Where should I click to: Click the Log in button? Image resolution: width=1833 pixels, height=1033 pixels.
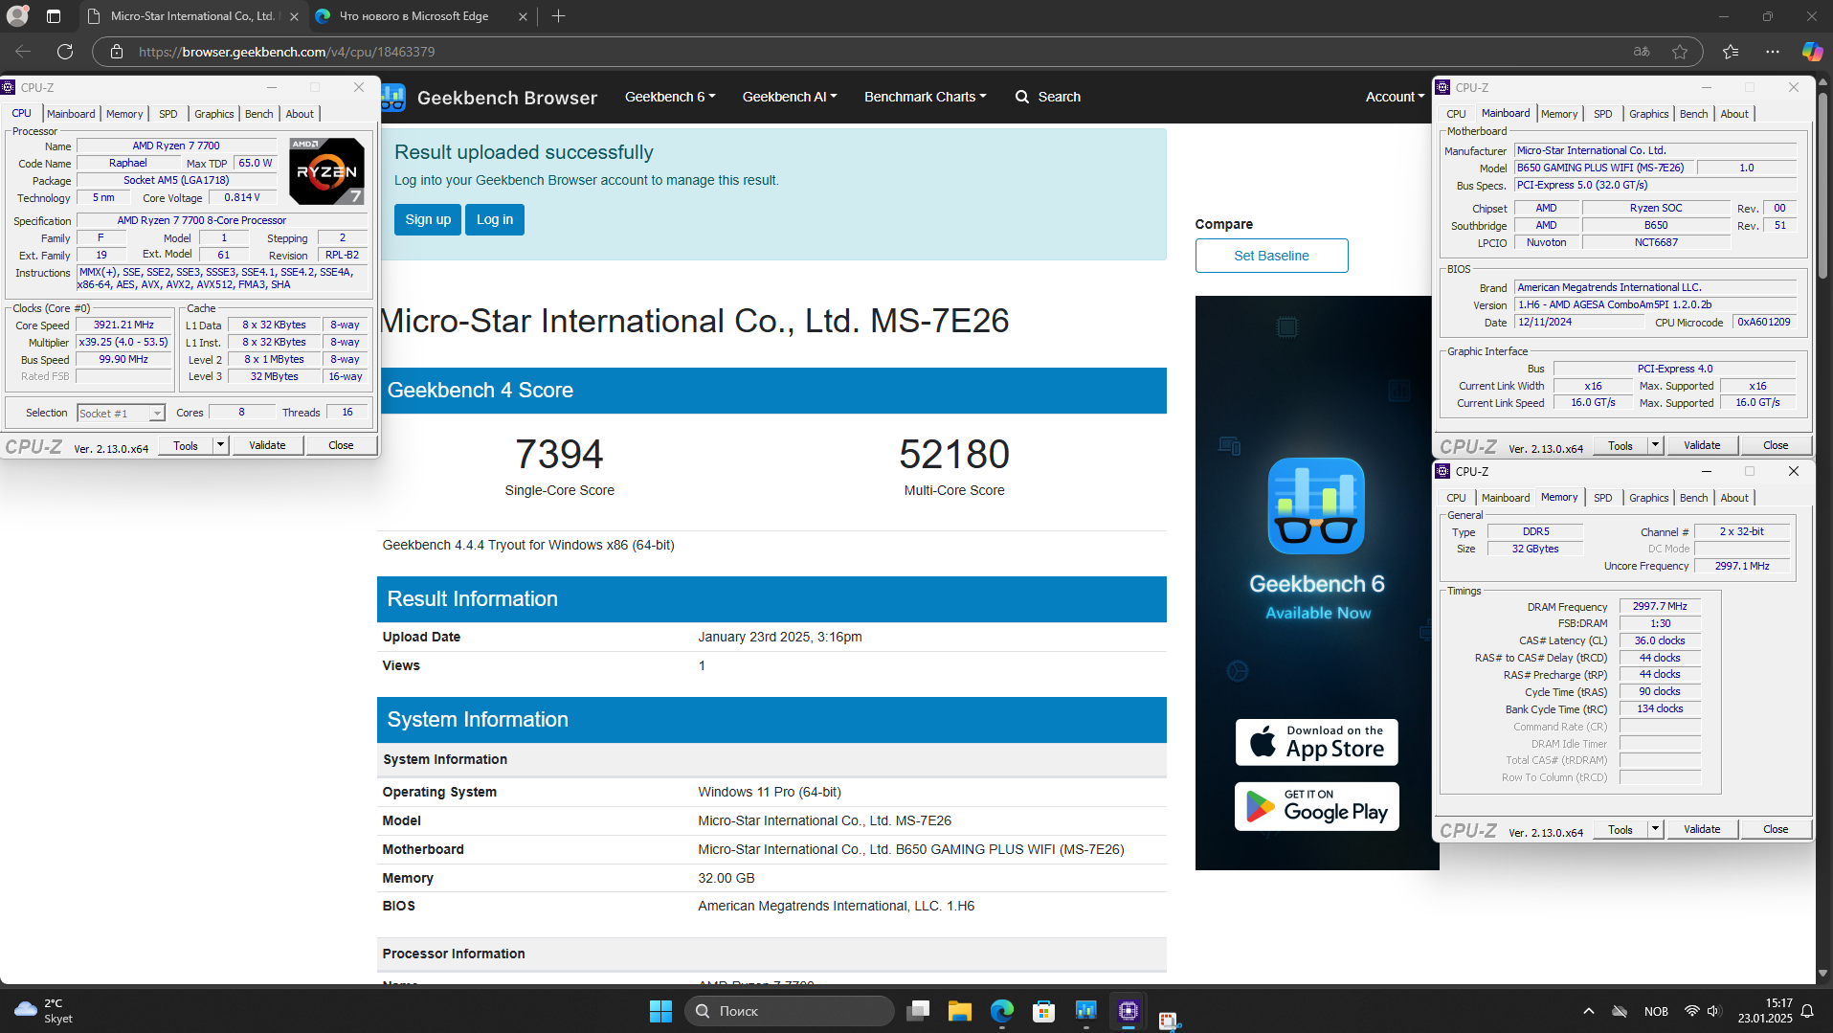[495, 219]
